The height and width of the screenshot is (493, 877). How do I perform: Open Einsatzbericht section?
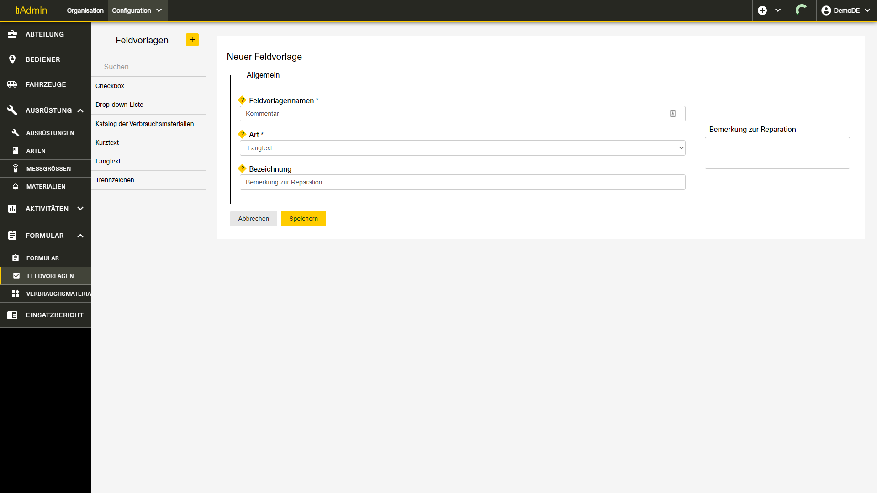46,315
